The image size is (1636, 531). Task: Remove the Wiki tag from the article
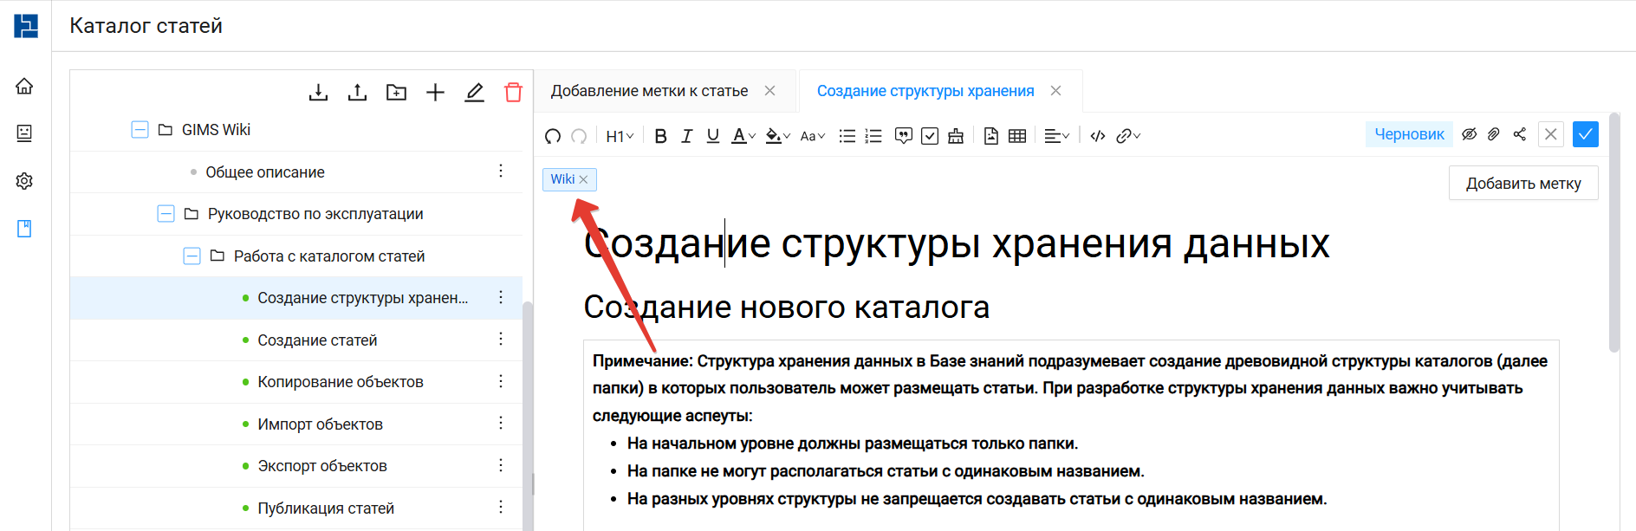(583, 179)
